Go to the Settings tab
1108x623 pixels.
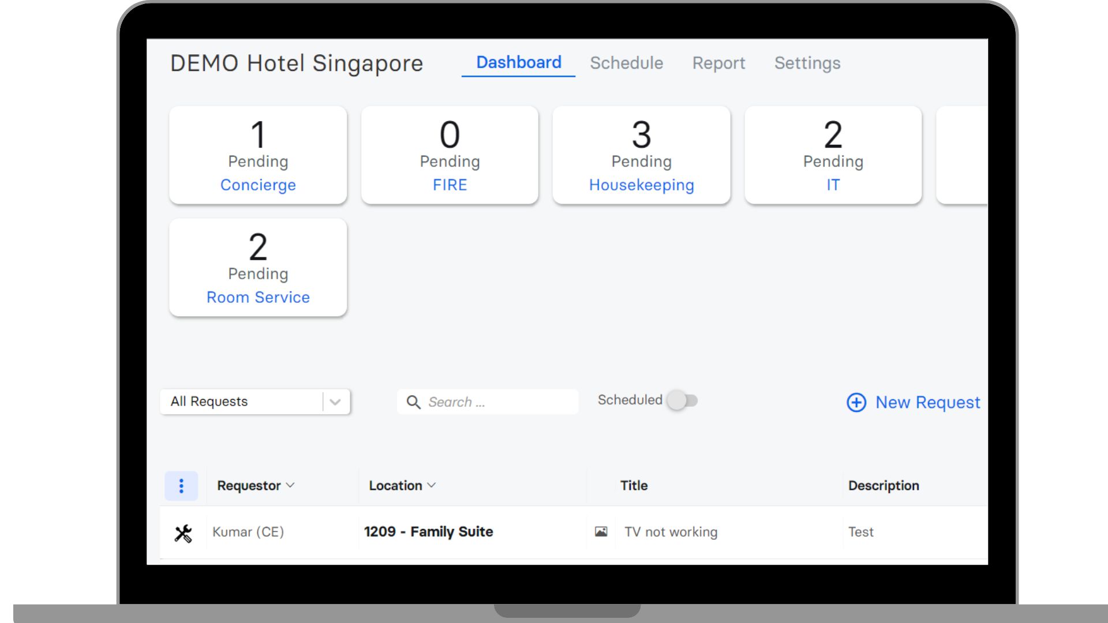click(807, 63)
